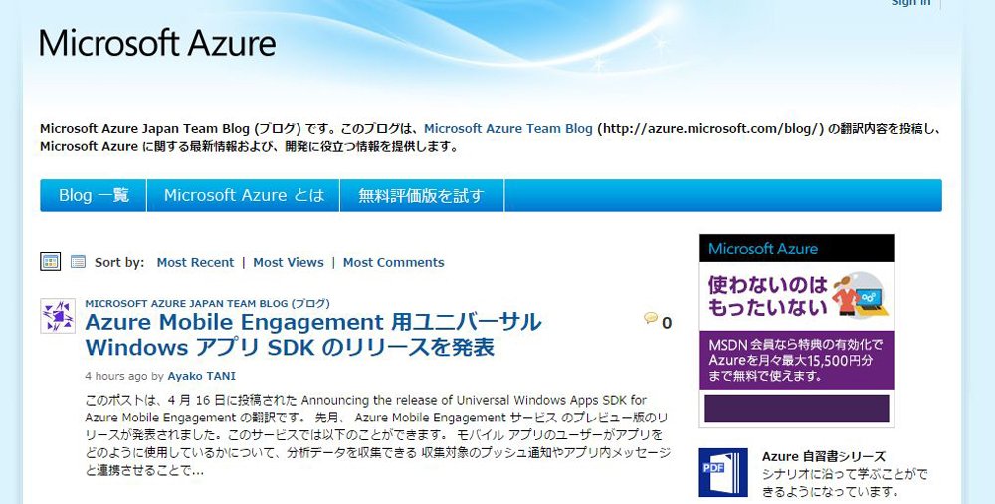Click the シナリオに沿って学ぶ description text
Screen dimensions: 995x504
844,483
